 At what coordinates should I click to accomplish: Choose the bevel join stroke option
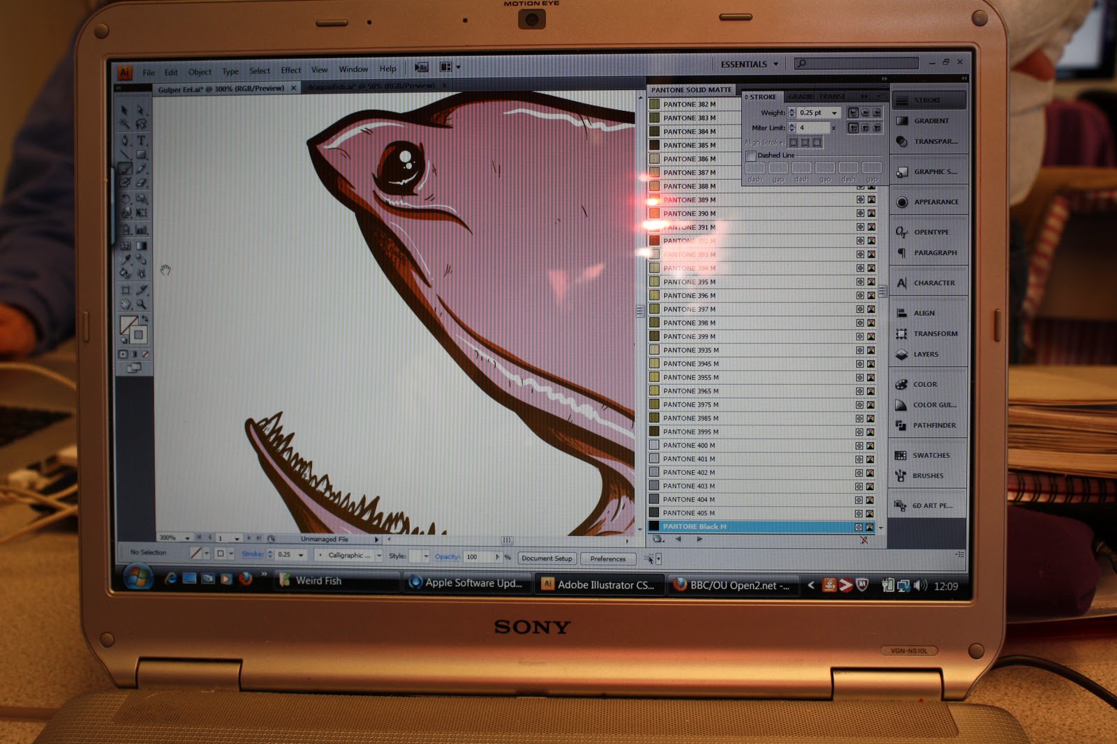877,128
